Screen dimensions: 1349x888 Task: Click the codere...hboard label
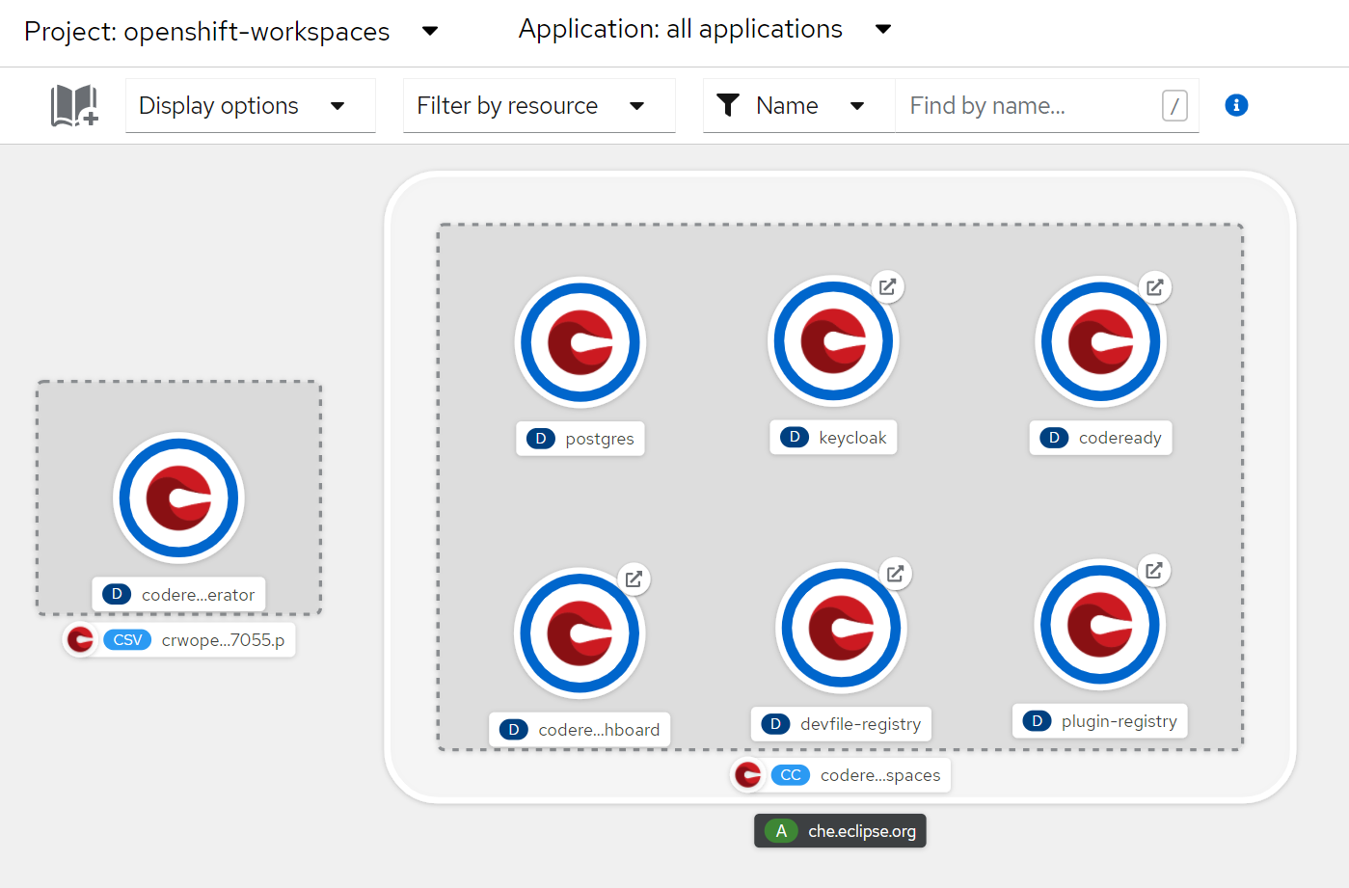pyautogui.click(x=580, y=729)
